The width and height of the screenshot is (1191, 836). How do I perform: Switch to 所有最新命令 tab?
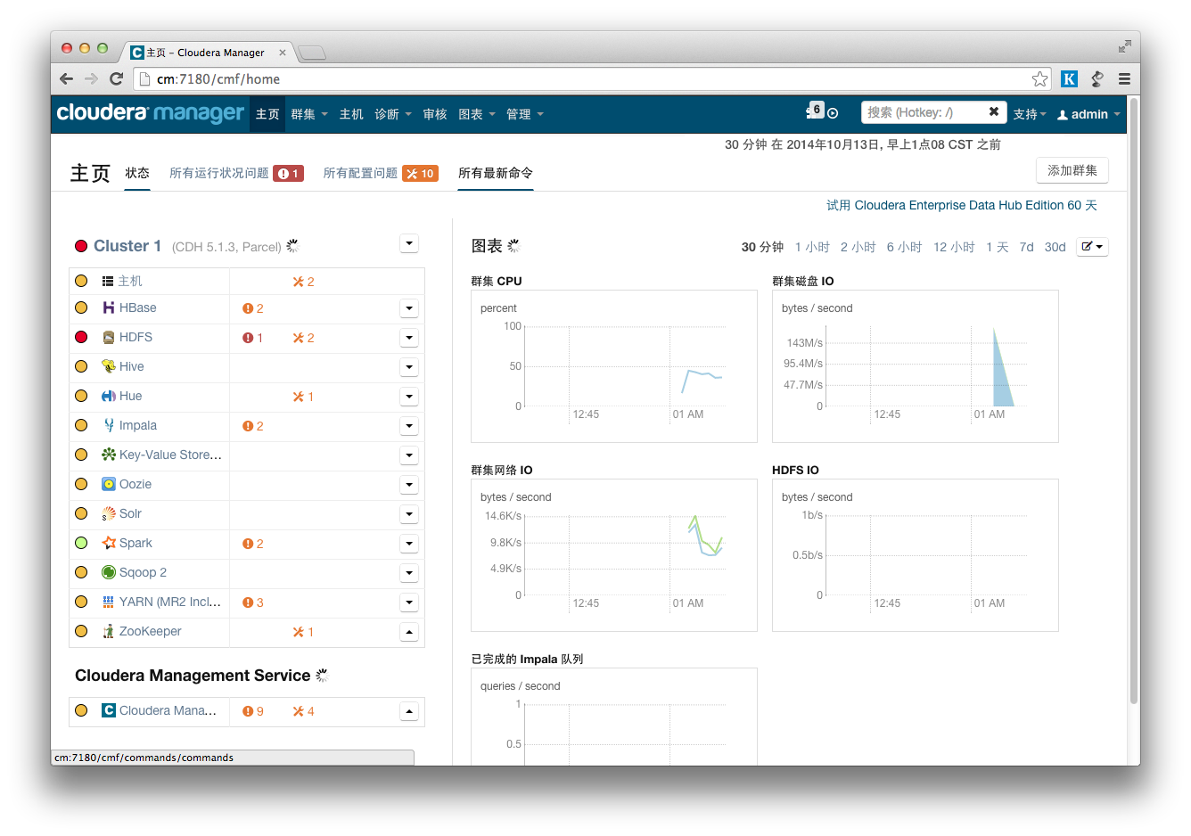click(495, 173)
